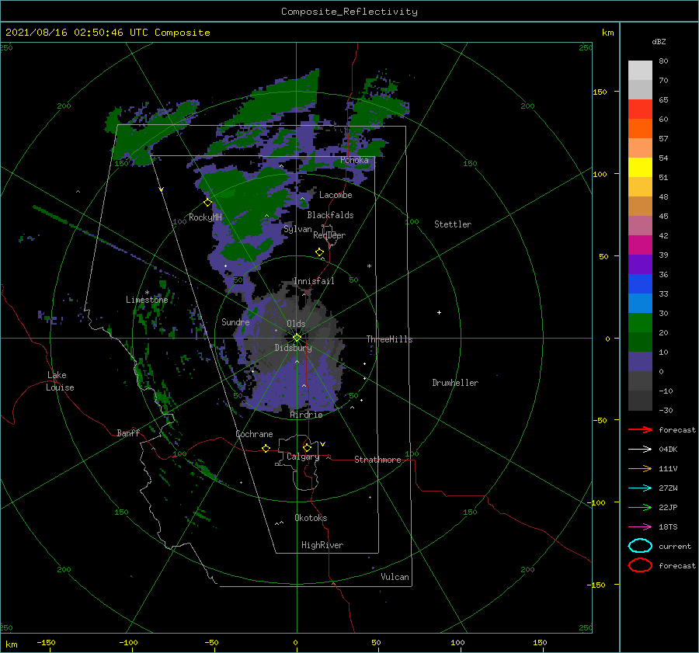Click the Drumheller town label
This screenshot has height=653, width=699.
[455, 383]
